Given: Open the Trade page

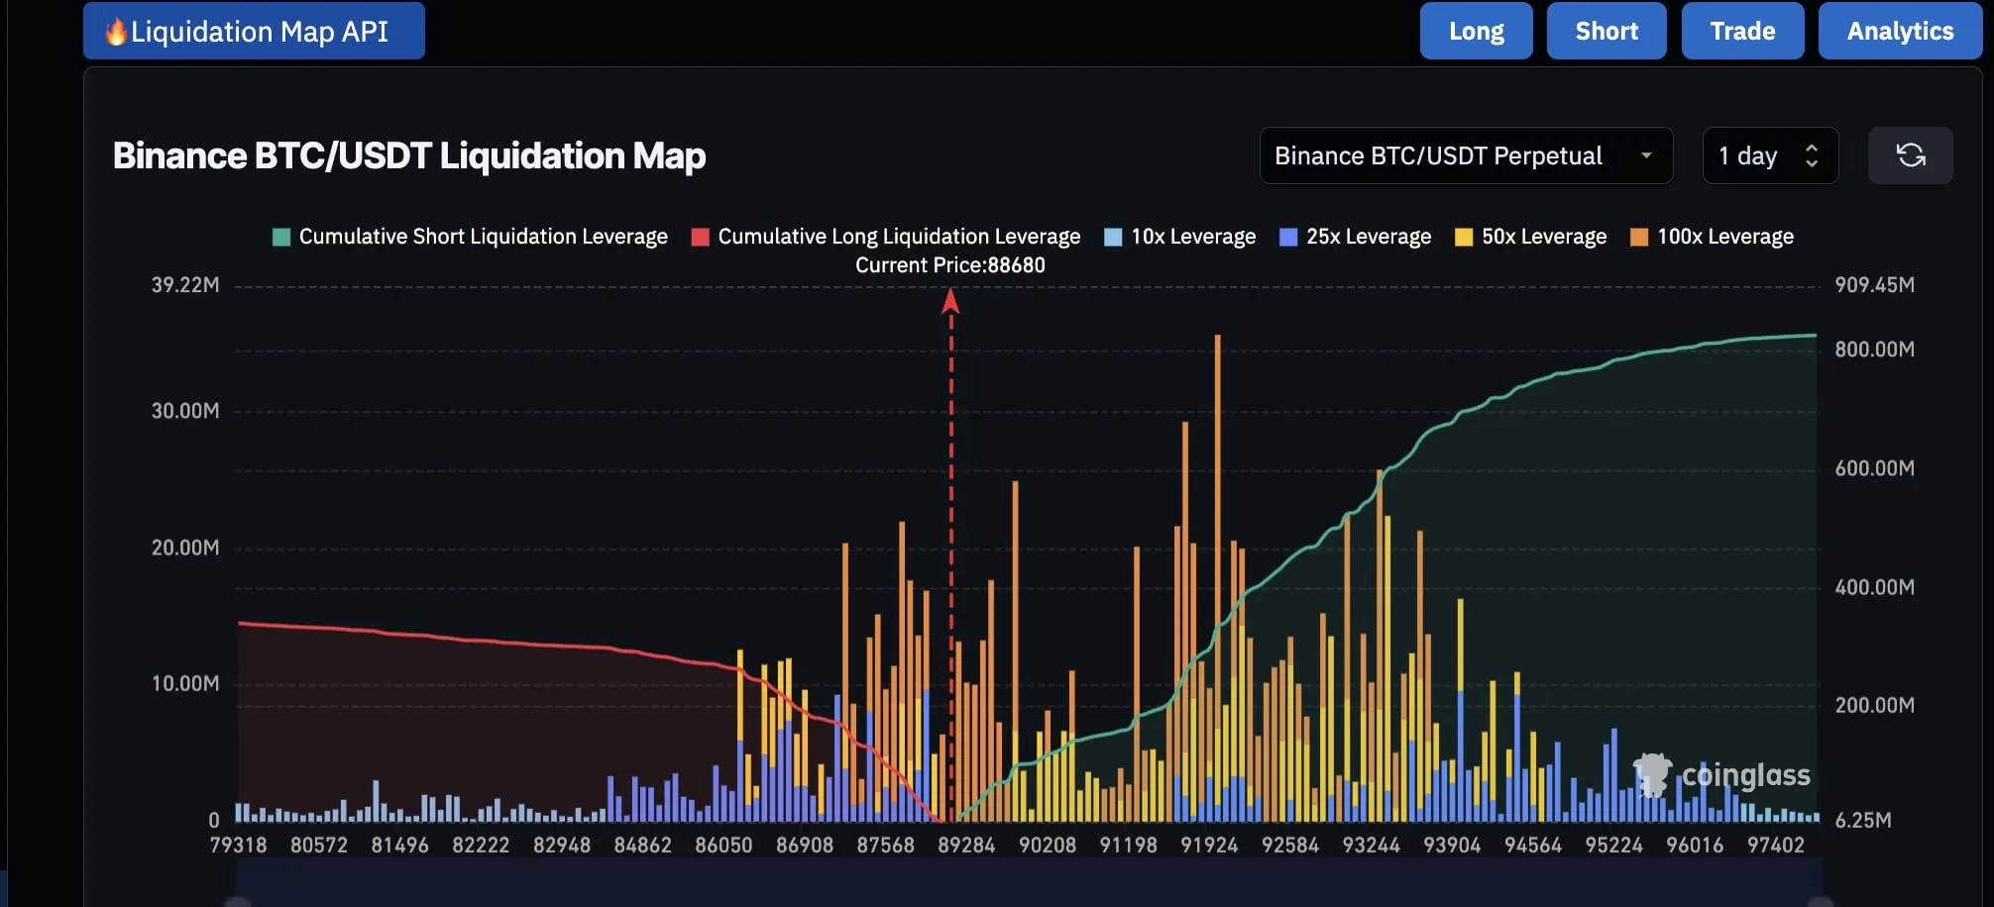Looking at the screenshot, I should click(1741, 32).
